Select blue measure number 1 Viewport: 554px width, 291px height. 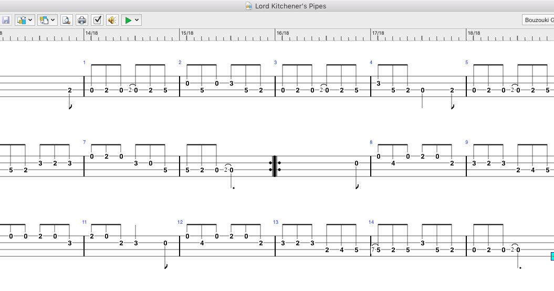[x=84, y=63]
